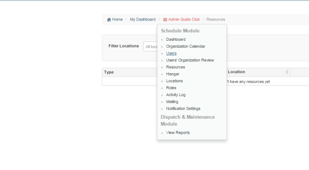Viewport: 309px width, 170px height.
Task: Go to Locations menu entry
Action: point(174,81)
